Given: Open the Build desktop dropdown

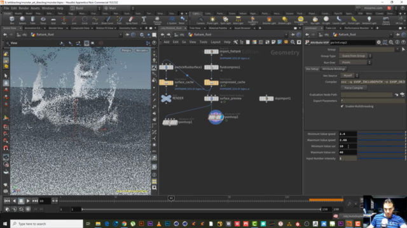Looking at the screenshot, I should (85, 8).
